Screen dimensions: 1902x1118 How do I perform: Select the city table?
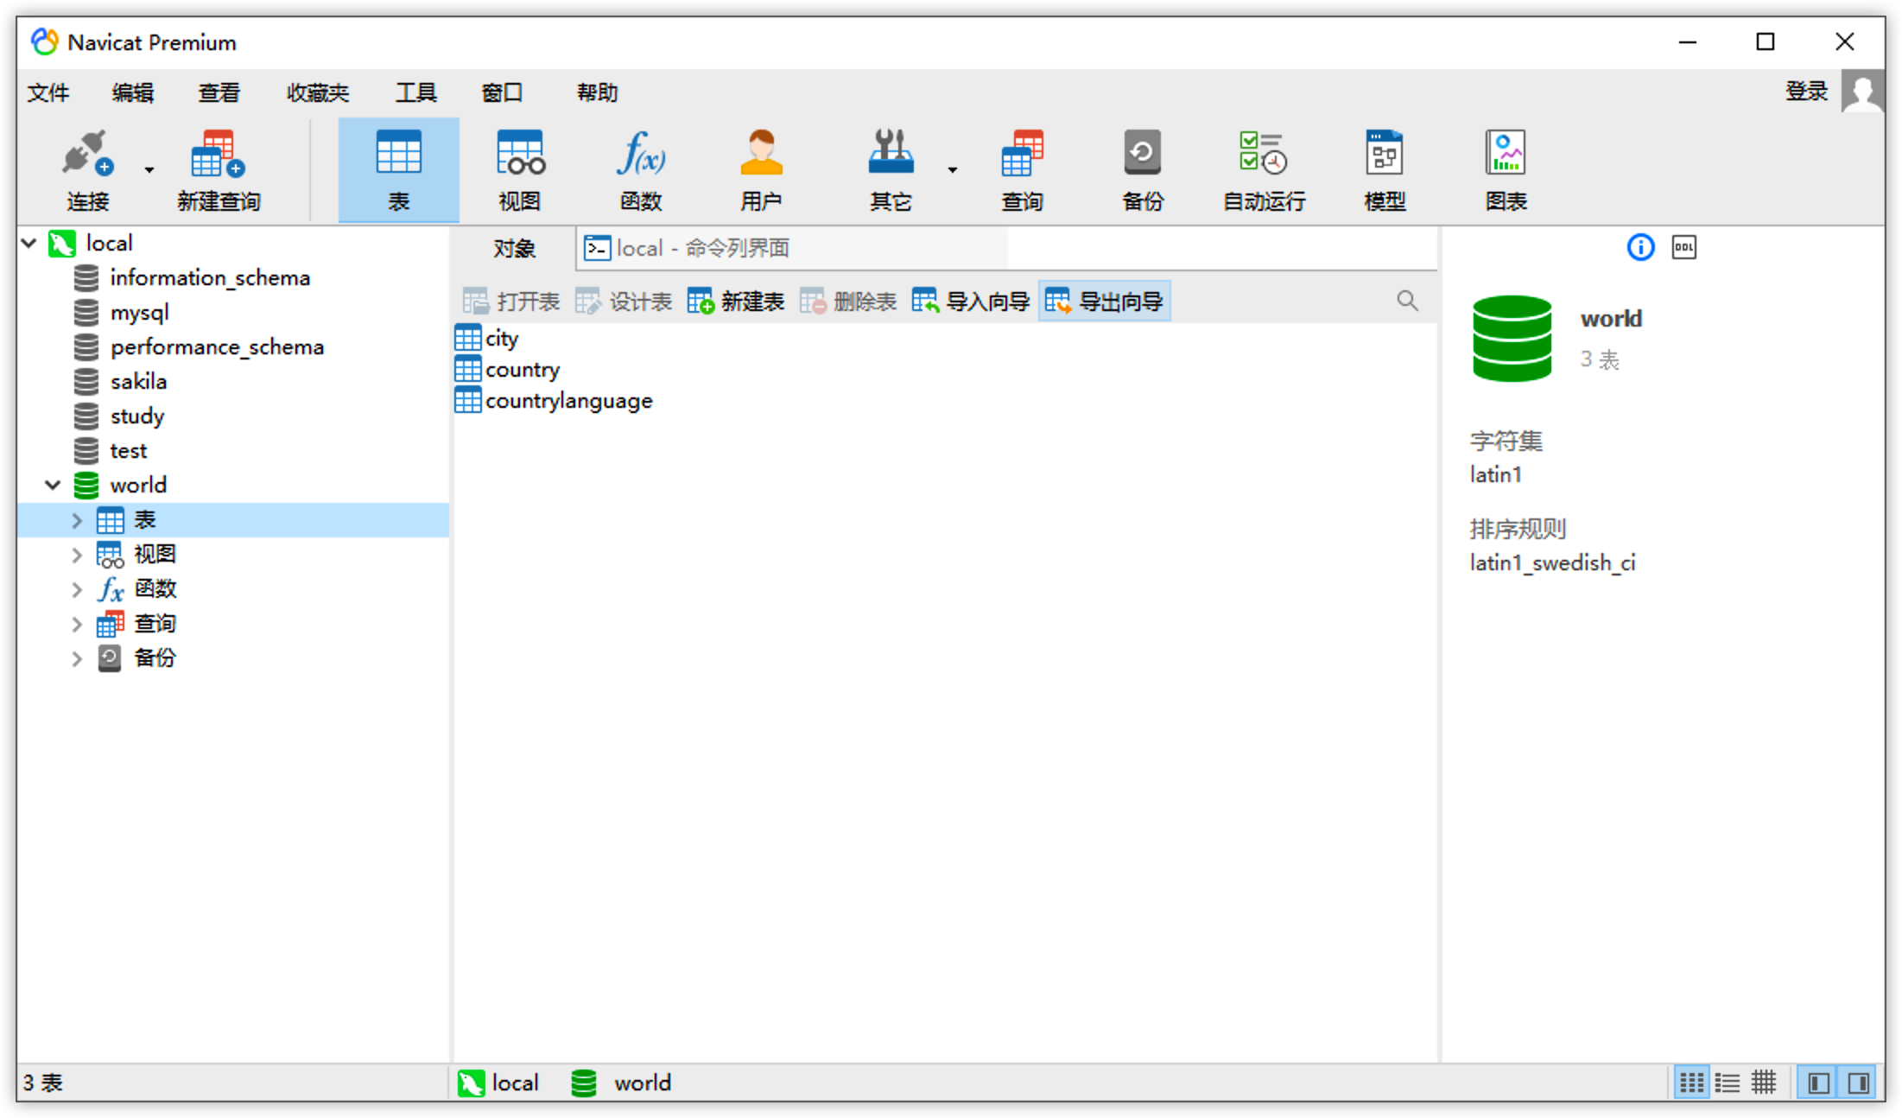click(x=503, y=337)
